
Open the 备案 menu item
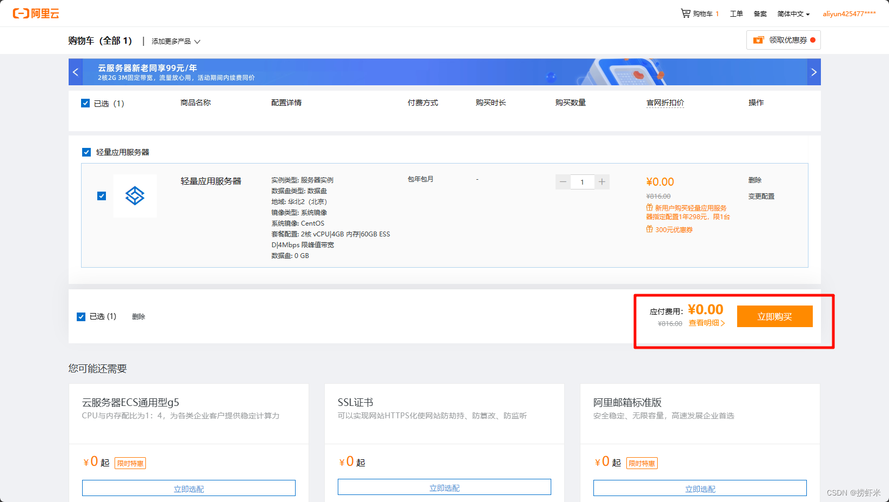[x=760, y=14]
